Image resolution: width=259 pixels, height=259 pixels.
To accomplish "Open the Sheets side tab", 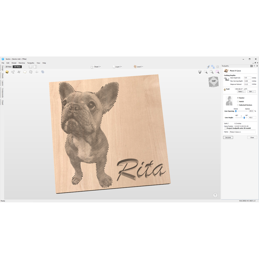I will tap(3, 76).
